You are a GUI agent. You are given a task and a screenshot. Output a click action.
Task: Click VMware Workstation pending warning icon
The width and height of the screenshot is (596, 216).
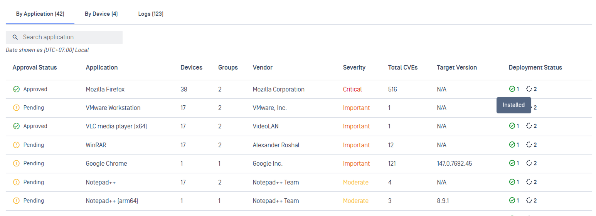tap(16, 108)
